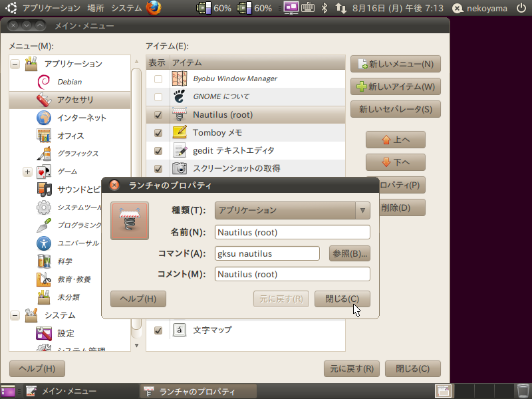
Task: Uncheck the Tomboy メモ checkbox
Action: [x=158, y=133]
